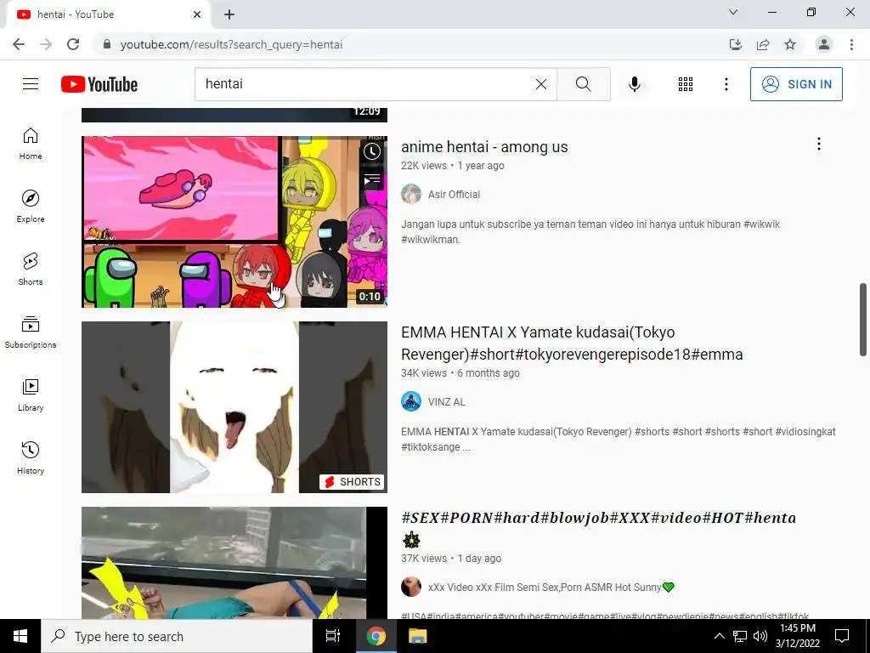Open the network tray icon
The image size is (870, 653).
[x=740, y=636]
